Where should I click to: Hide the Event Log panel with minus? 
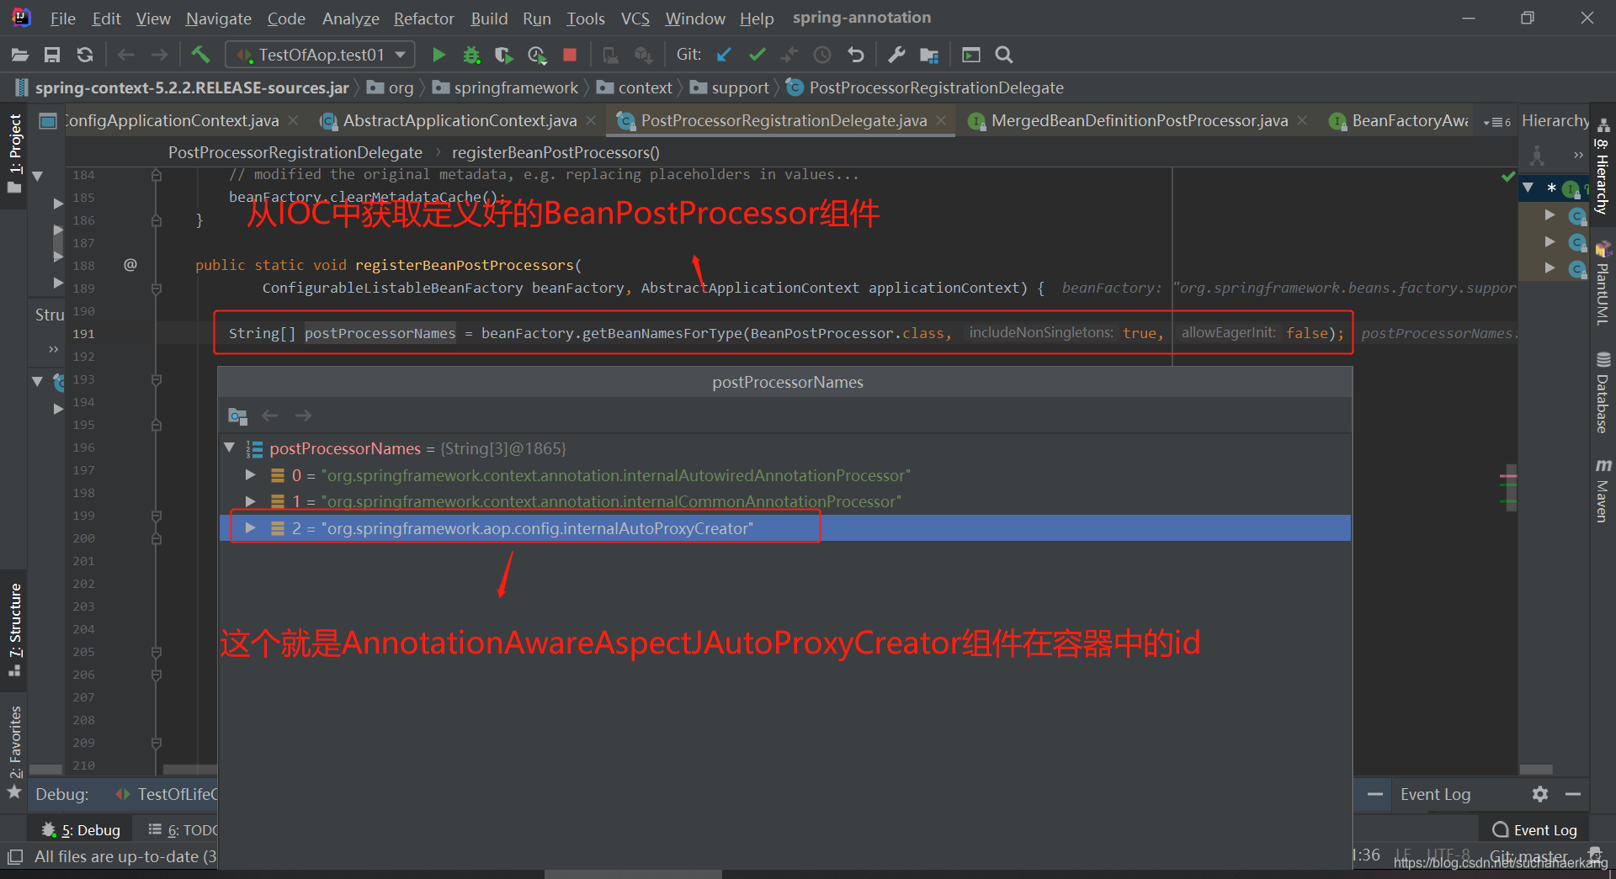click(1573, 794)
